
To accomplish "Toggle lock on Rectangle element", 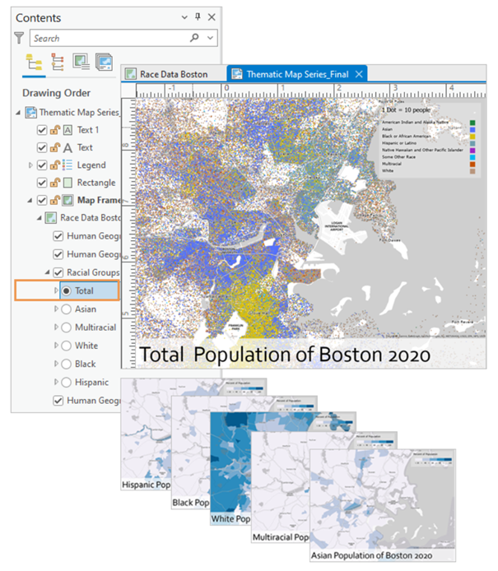I will click(x=55, y=183).
